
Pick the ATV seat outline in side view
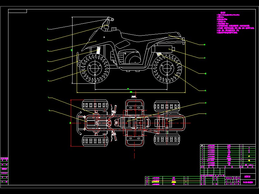point(151,36)
